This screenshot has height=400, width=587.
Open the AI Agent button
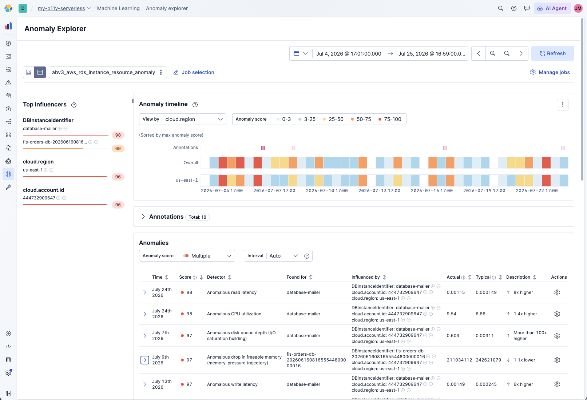[x=552, y=8]
